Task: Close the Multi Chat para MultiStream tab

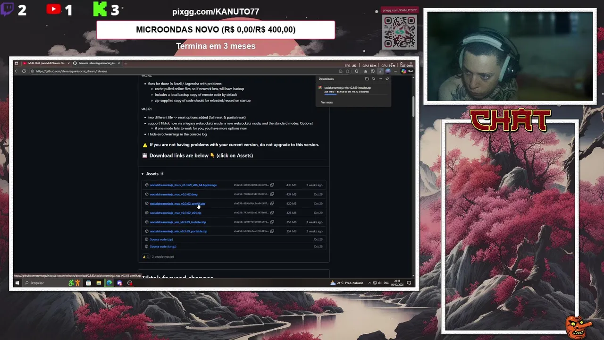Action: click(x=68, y=63)
